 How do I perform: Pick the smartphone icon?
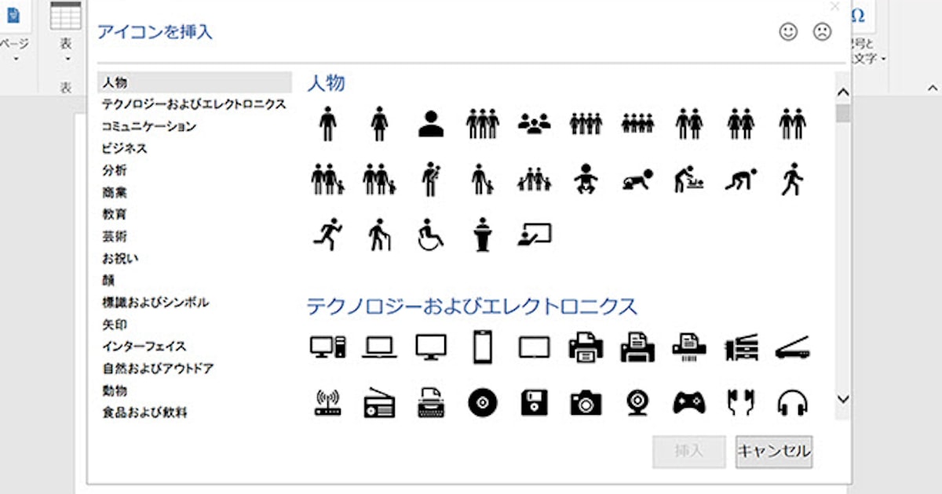click(x=482, y=347)
